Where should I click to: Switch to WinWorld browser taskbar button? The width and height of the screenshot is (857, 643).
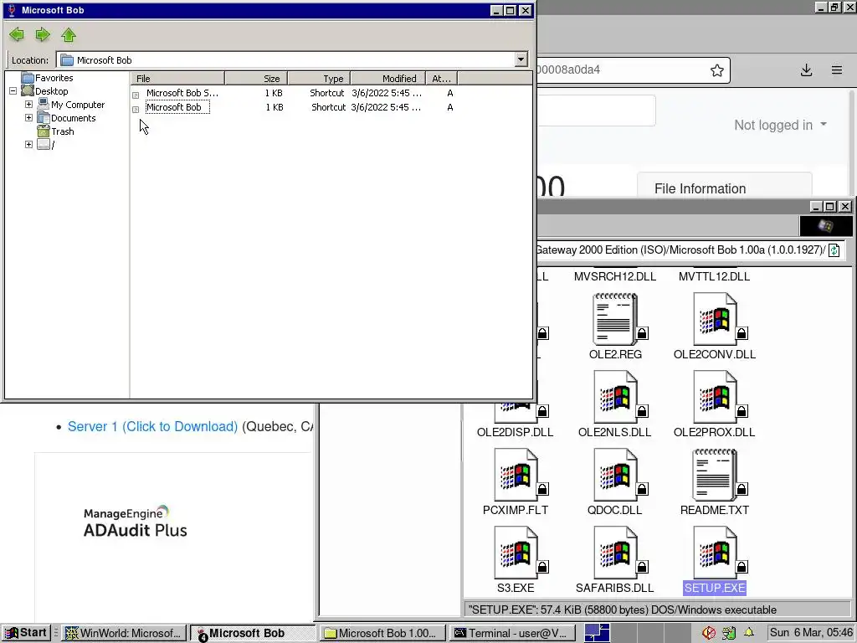pyautogui.click(x=124, y=633)
